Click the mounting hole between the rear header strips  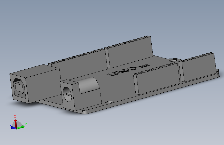click(173, 61)
